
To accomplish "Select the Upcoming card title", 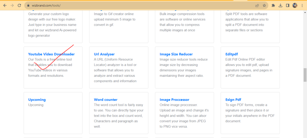I will [37, 100].
